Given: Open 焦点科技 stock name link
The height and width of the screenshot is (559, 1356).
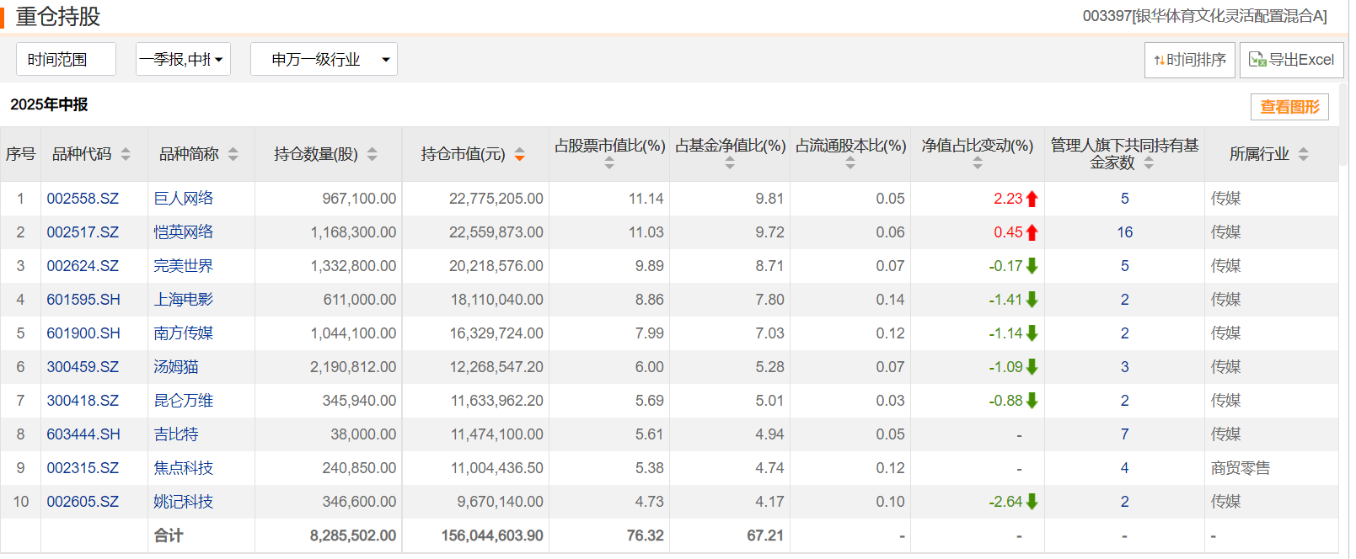Looking at the screenshot, I should pos(184,468).
